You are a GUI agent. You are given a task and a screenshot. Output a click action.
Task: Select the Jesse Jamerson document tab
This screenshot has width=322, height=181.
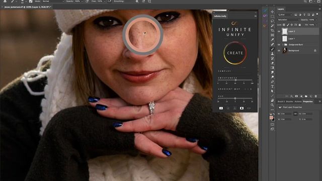pos(28,7)
